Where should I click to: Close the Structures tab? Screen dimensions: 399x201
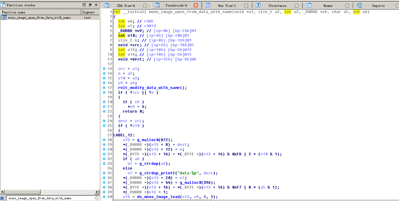coord(297,6)
